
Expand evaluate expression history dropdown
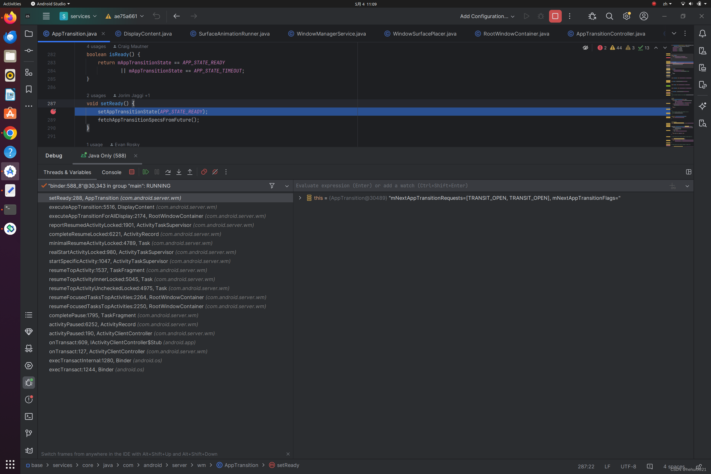pos(687,186)
